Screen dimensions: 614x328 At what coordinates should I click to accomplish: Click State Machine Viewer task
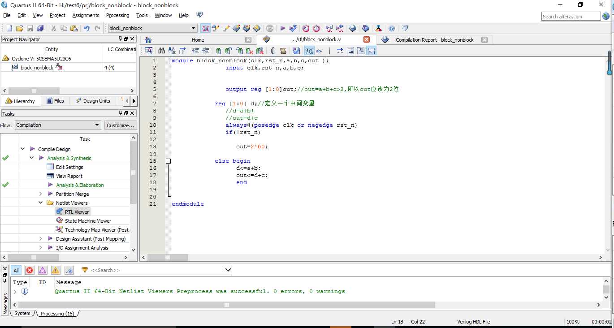88,220
